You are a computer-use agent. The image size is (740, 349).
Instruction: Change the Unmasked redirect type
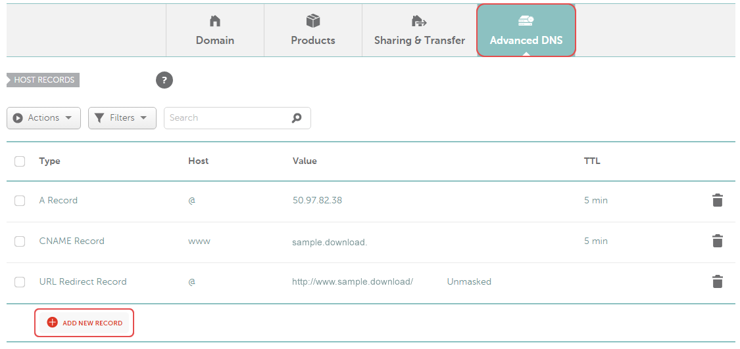click(469, 282)
